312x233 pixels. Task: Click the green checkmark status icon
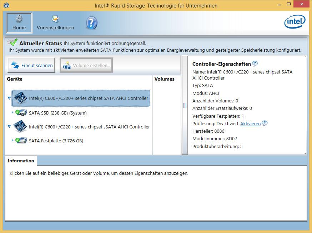[x=12, y=42]
